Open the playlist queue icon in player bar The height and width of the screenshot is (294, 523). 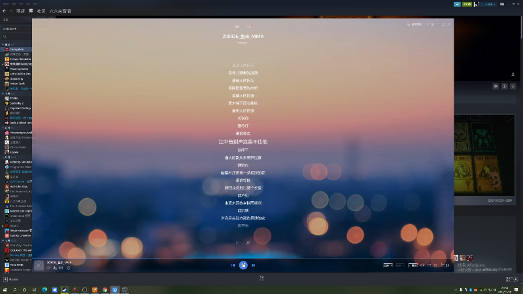447,265
